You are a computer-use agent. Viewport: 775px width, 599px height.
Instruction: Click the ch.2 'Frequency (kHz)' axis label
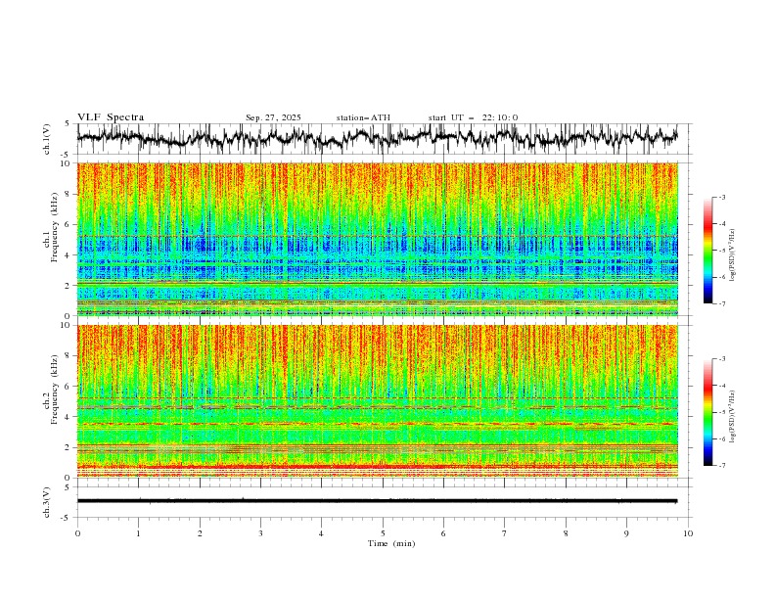click(x=54, y=390)
